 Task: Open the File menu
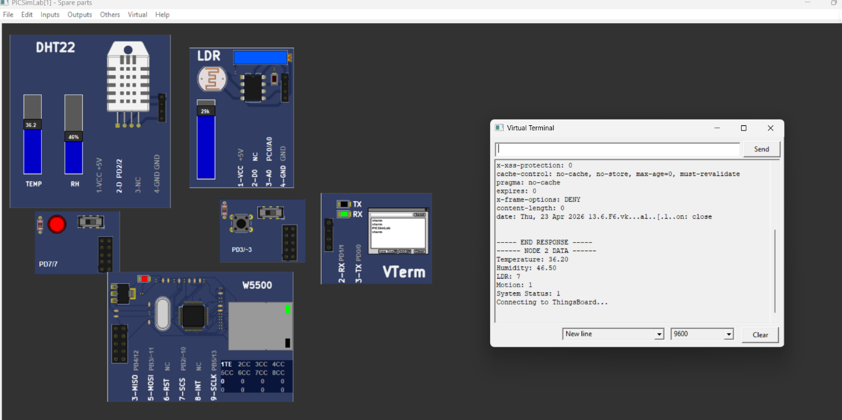[8, 15]
